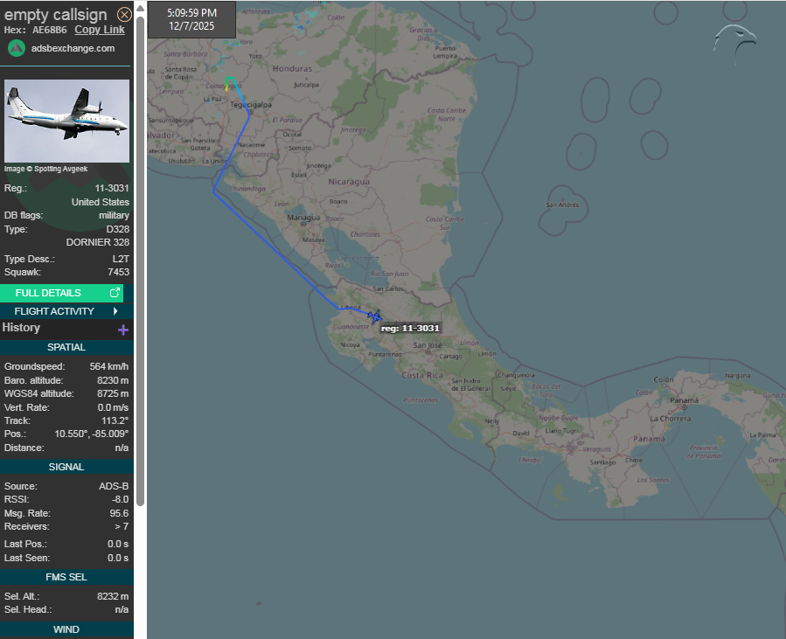Image resolution: width=786 pixels, height=639 pixels.
Task: Click the sidebar scroll-up arrow
Action: tap(141, 8)
